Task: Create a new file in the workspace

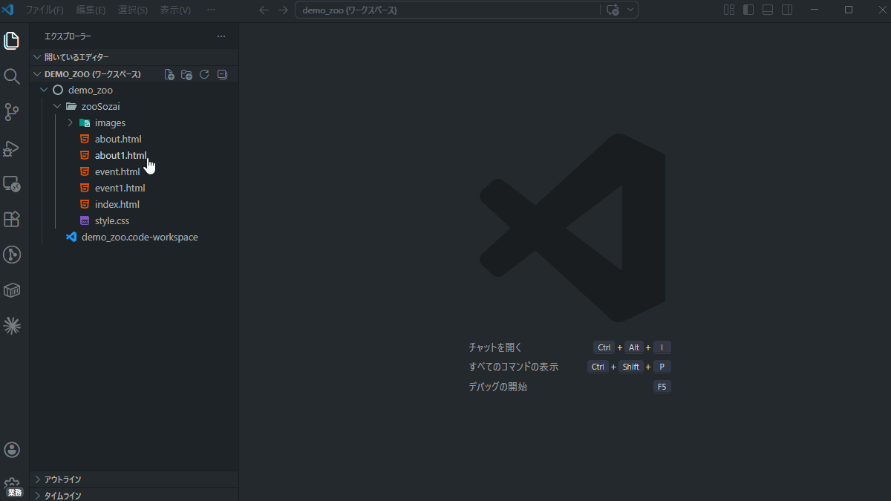Action: 169,73
